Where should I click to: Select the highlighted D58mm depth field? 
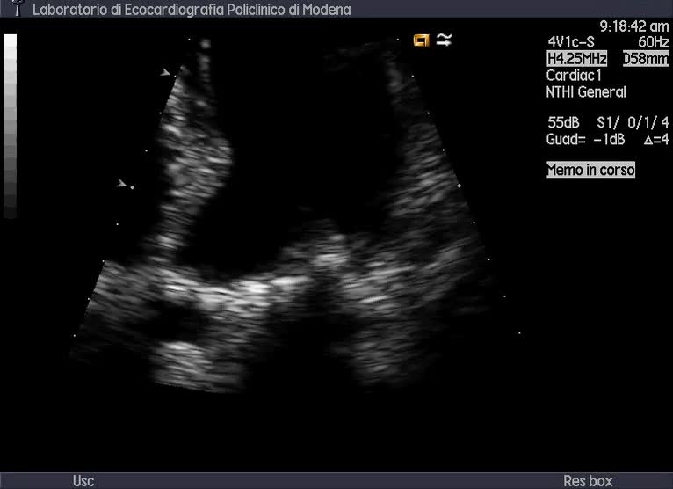click(646, 59)
